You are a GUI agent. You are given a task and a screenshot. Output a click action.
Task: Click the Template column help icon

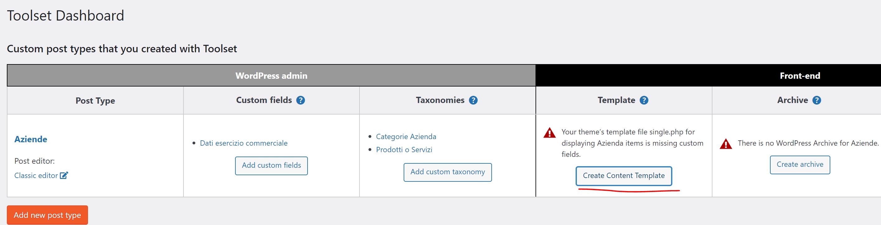[x=644, y=100]
